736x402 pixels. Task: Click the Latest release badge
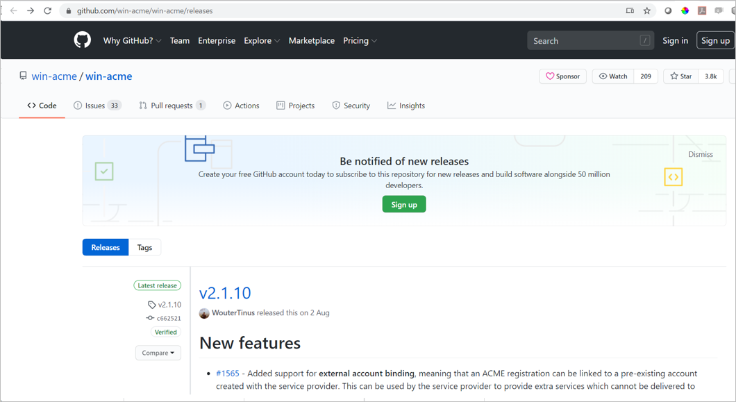(157, 285)
